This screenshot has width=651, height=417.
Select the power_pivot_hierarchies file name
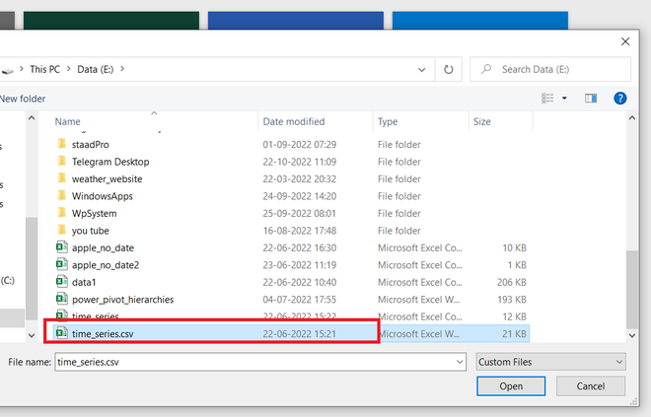(x=123, y=300)
